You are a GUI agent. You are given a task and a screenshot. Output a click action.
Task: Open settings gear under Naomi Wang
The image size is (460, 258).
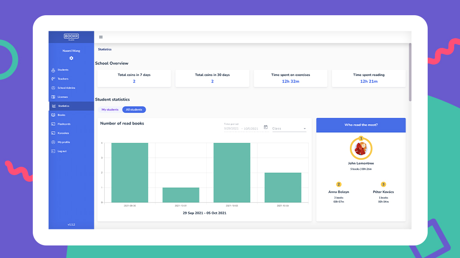tap(71, 58)
